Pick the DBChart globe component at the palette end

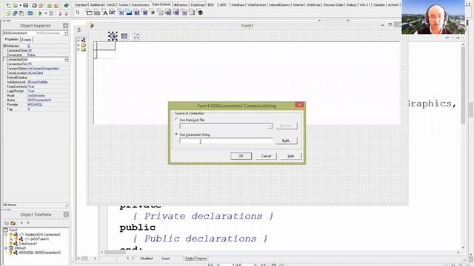click(x=200, y=13)
